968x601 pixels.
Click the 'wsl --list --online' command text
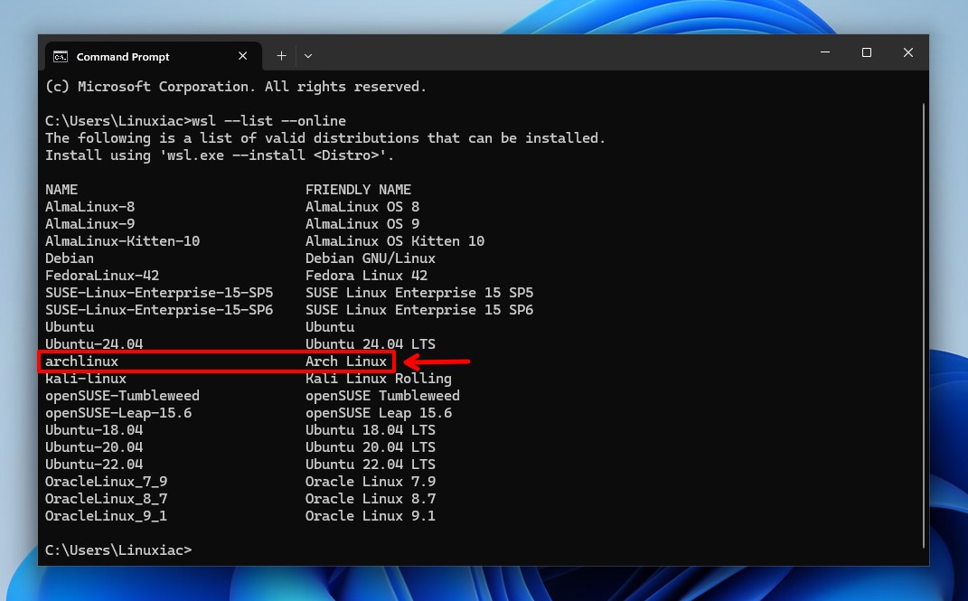(268, 121)
